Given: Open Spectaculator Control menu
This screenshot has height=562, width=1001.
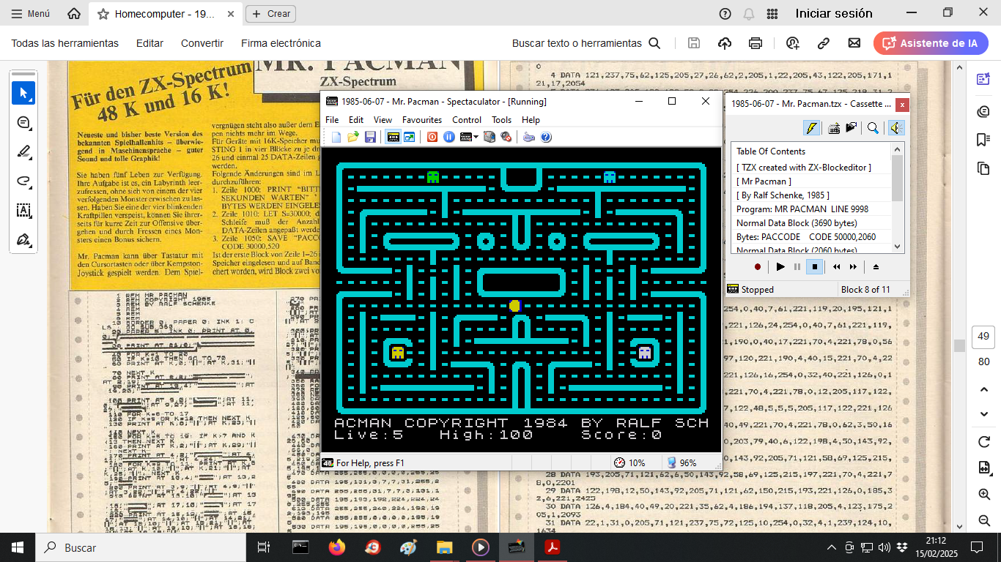Looking at the screenshot, I should point(467,120).
